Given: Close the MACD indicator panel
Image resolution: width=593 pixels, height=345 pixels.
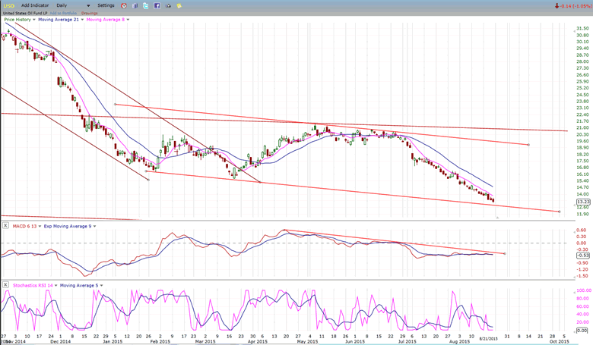Looking at the screenshot, I should tap(5, 225).
